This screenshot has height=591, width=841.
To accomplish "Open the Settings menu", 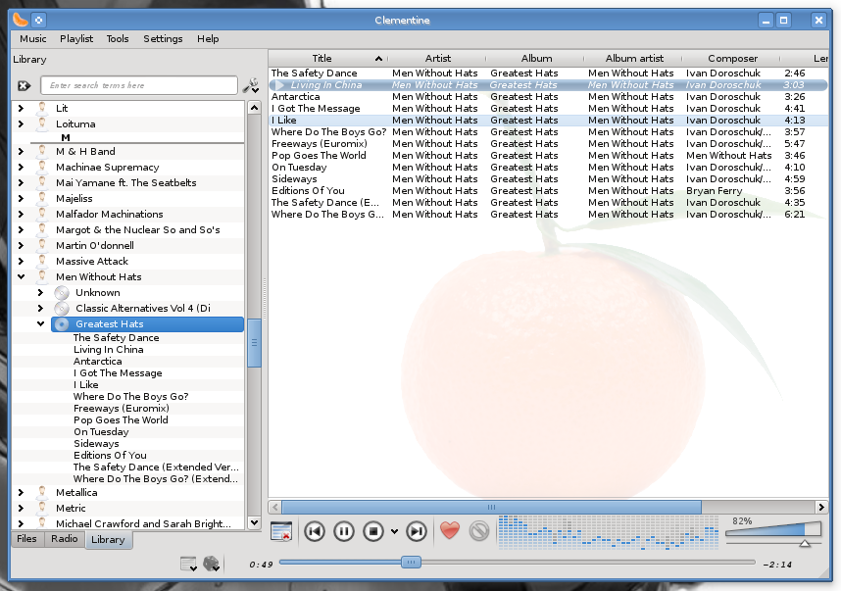I will point(163,38).
